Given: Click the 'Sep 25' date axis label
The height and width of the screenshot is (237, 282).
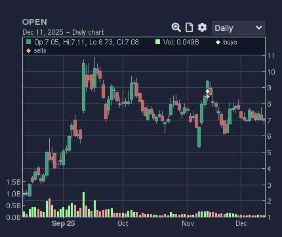Looking at the screenshot, I should (x=63, y=223).
